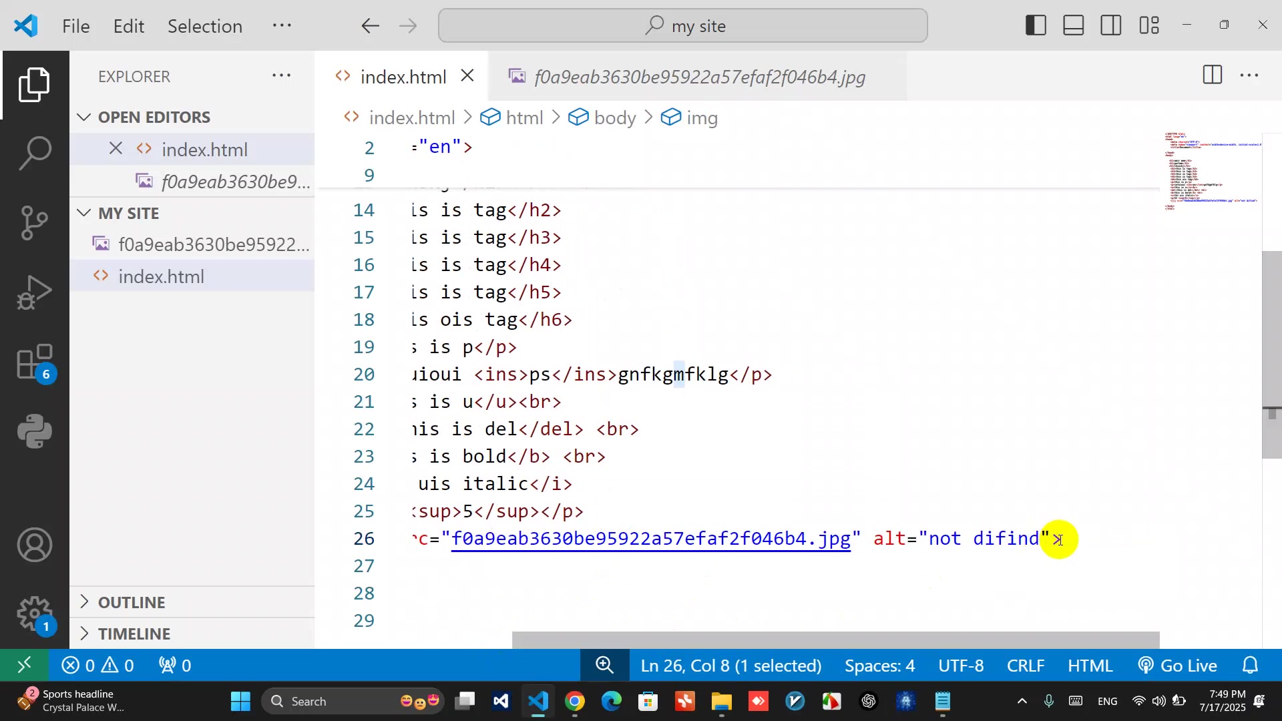This screenshot has width=1282, height=721.
Task: Open the Selection menu
Action: point(204,26)
